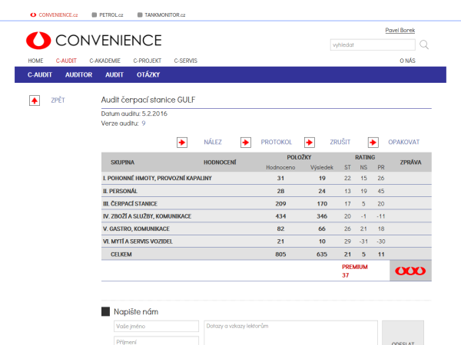Open C-AKADEMIE menu item
This screenshot has height=345, width=461.
(105, 61)
